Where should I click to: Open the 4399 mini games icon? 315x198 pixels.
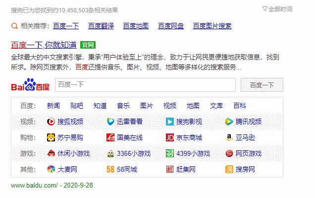point(170,153)
